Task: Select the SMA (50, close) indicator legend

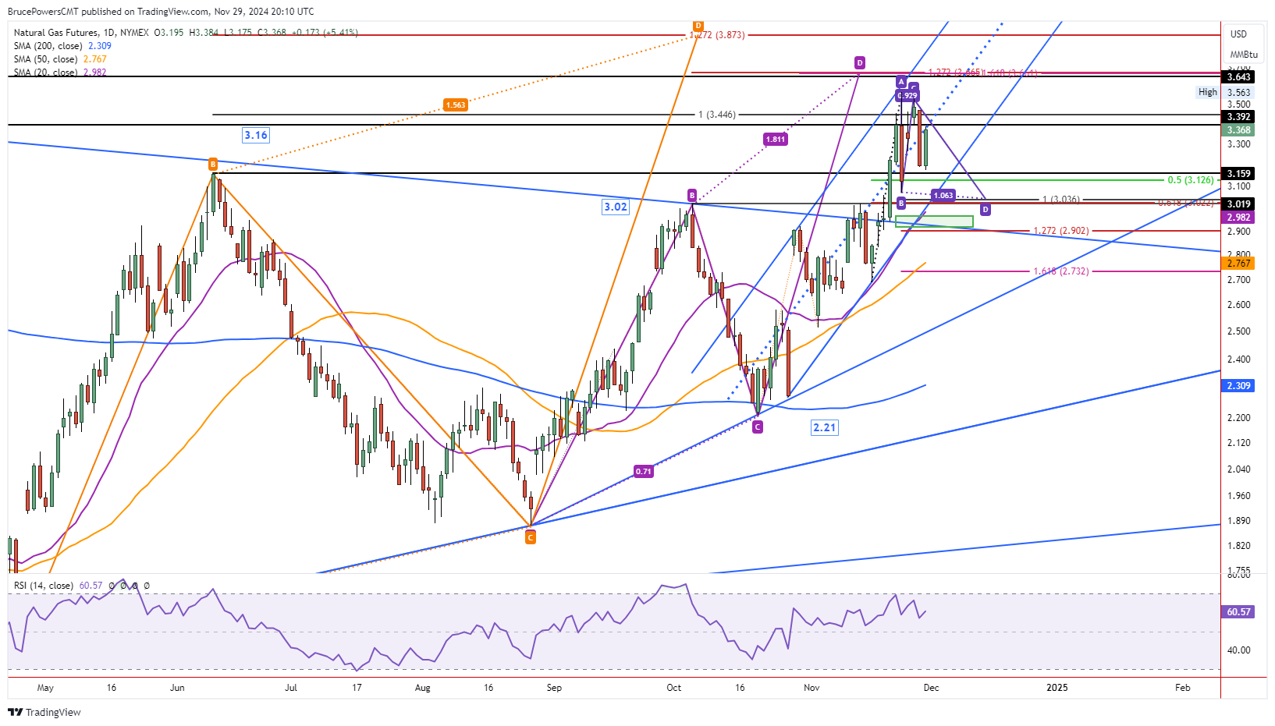Action: pos(60,59)
